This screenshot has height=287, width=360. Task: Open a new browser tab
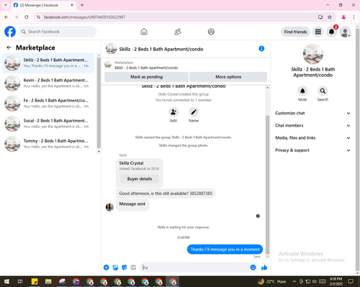(82, 5)
